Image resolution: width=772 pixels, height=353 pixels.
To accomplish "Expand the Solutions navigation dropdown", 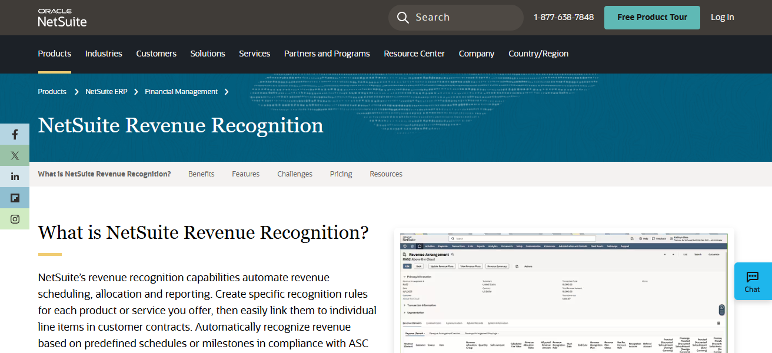I will pyautogui.click(x=207, y=54).
